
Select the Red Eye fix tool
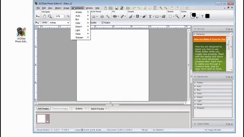115,16
